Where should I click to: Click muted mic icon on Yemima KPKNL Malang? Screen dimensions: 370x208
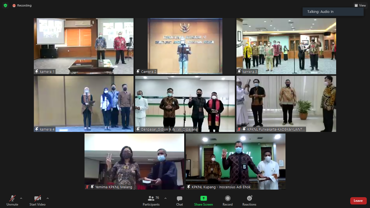87,187
